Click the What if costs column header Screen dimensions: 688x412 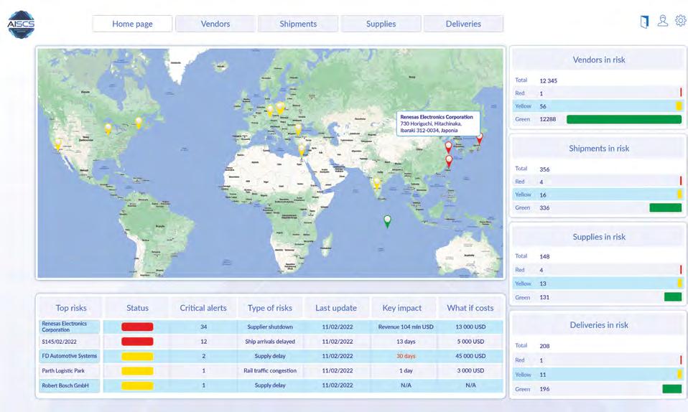click(470, 308)
